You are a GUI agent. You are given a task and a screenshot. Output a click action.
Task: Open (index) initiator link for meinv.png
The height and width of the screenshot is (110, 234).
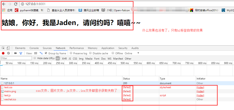point(200,91)
